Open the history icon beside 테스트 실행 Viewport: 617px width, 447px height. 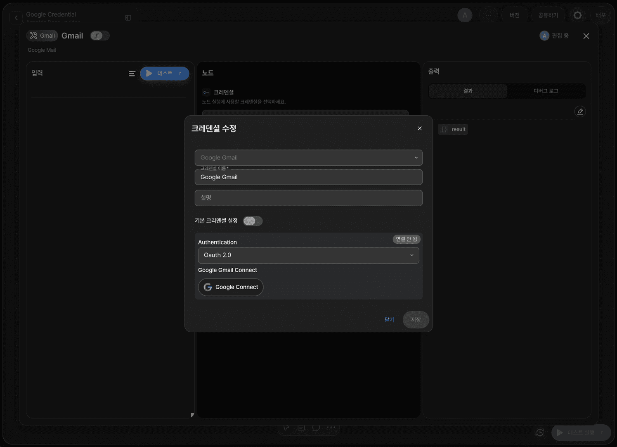[540, 433]
